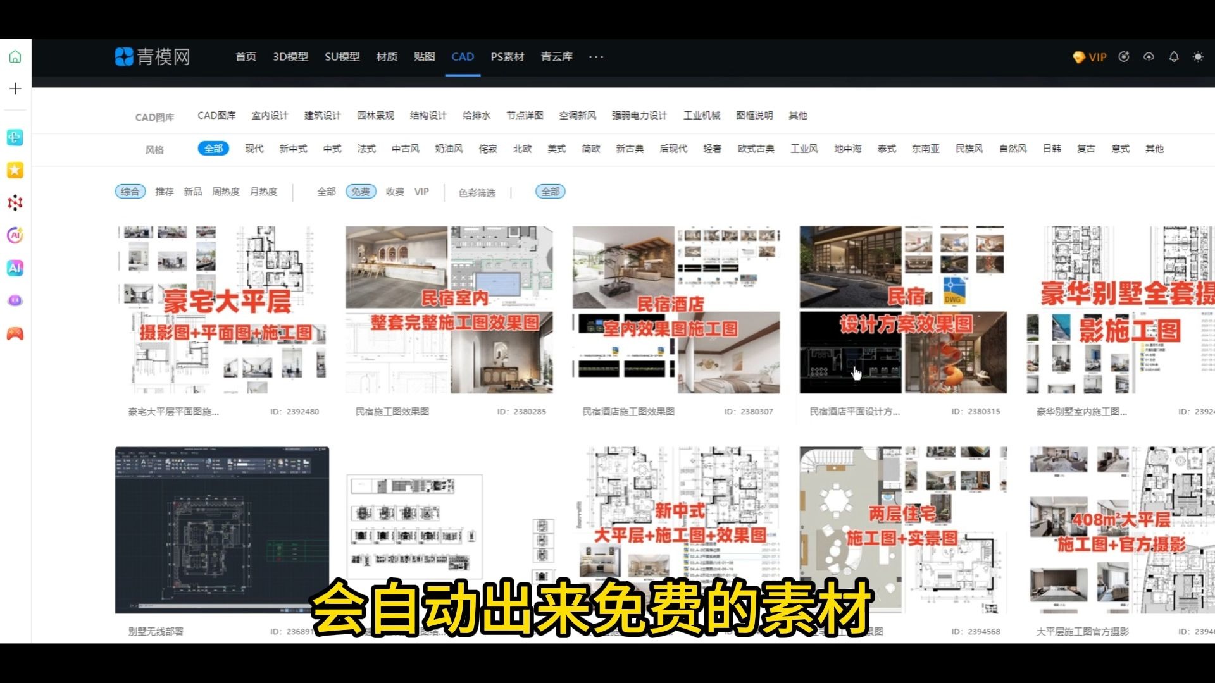Filter by 日韩 style
1215x683 pixels.
click(x=1052, y=149)
